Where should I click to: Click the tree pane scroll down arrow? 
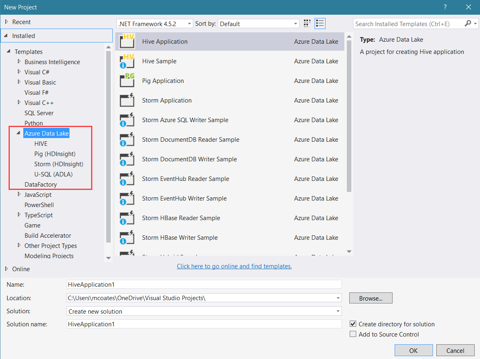click(x=108, y=258)
